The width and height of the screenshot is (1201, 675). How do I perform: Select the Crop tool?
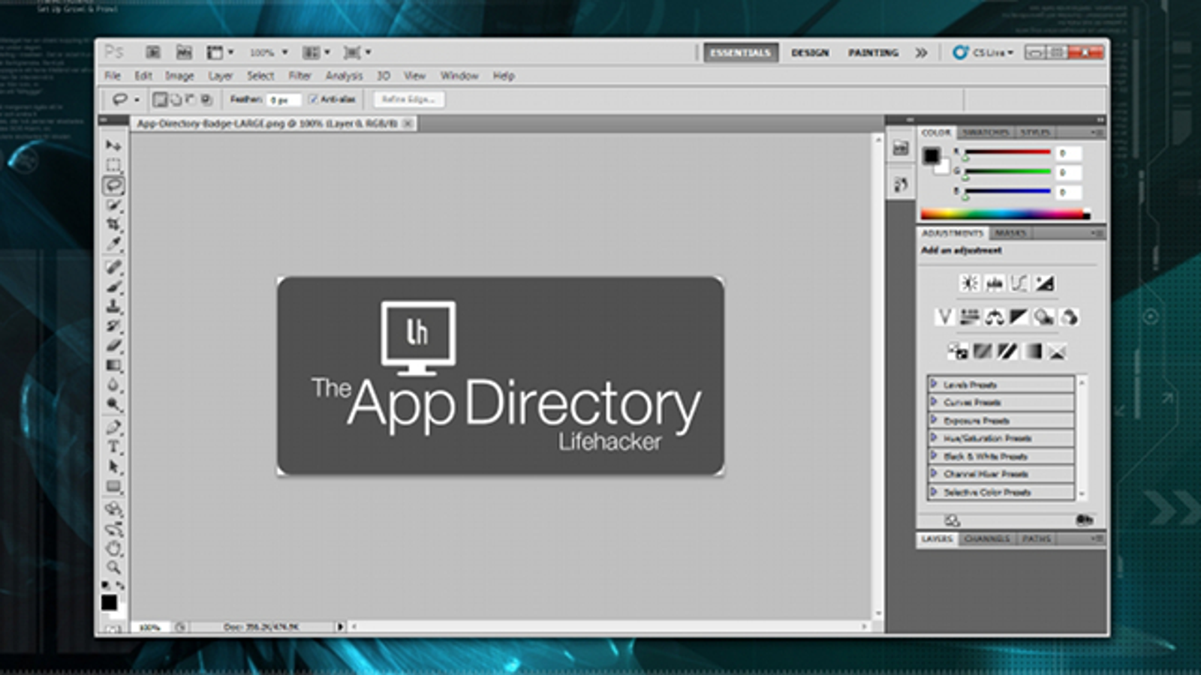pyautogui.click(x=113, y=224)
